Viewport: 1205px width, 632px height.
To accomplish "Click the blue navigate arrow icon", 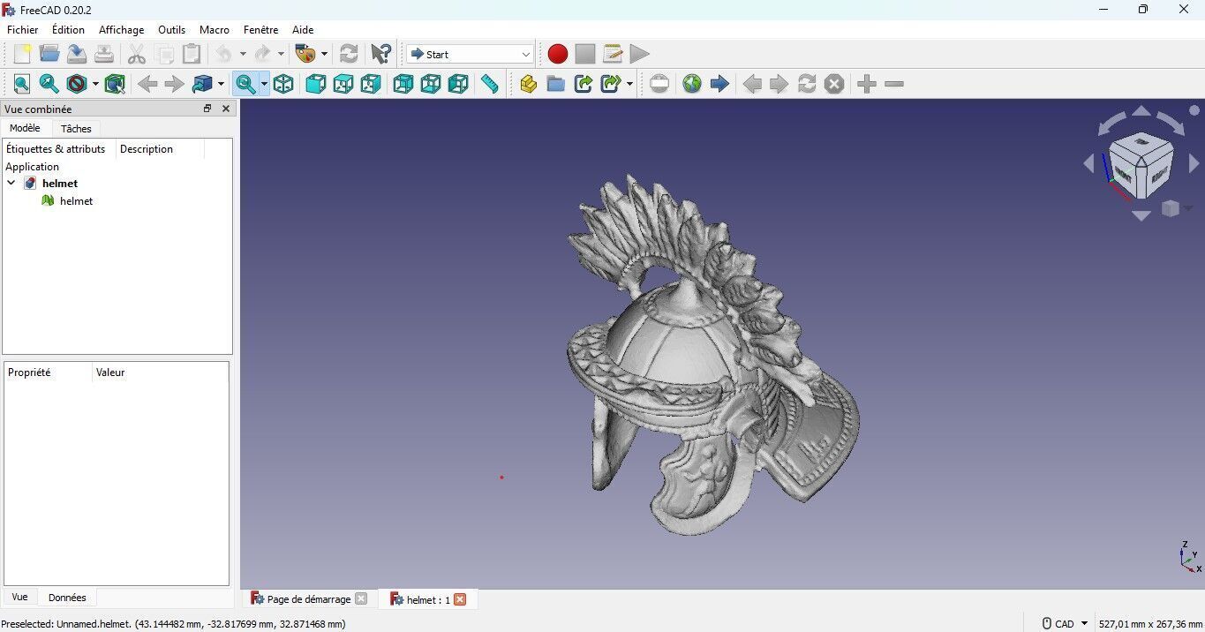I will click(x=719, y=84).
